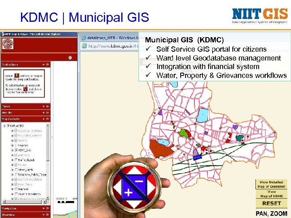Open the Navigation panel header

pyautogui.click(x=25, y=208)
